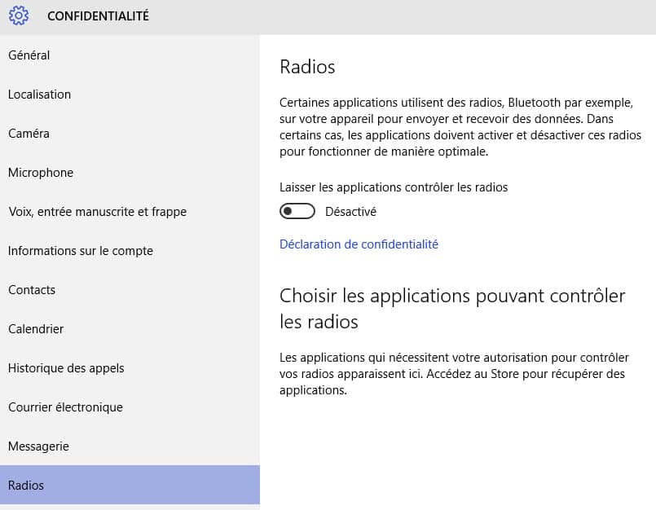Go to Messagerie settings
656x510 pixels.
pyautogui.click(x=130, y=446)
